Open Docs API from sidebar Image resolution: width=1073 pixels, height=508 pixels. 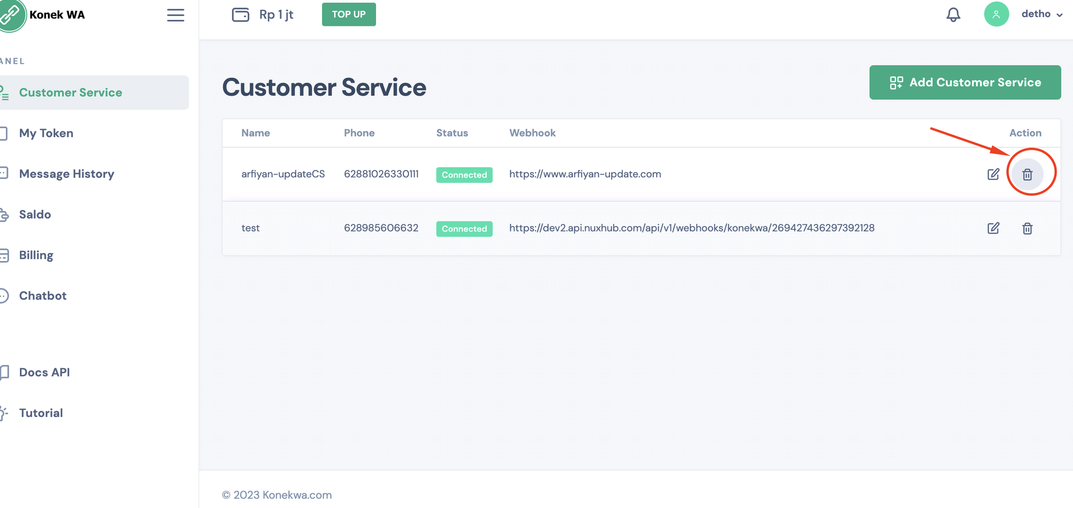click(45, 372)
